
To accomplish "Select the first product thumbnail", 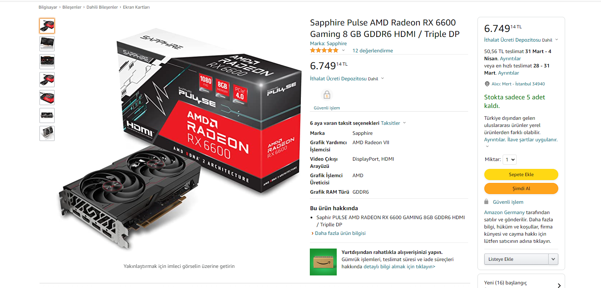I will [x=47, y=26].
